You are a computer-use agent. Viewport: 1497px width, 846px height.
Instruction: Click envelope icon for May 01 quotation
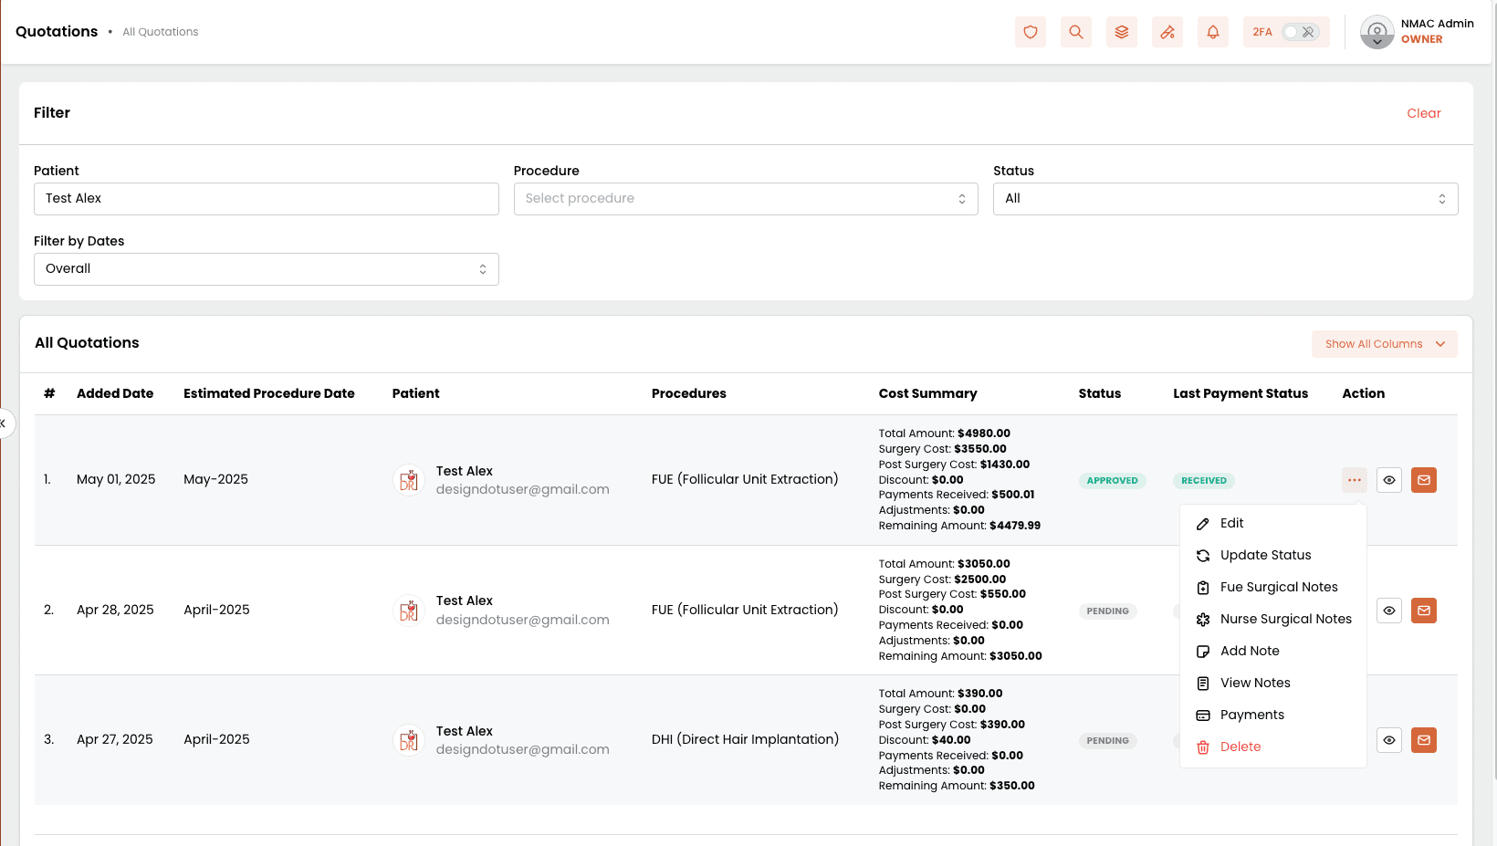(1423, 480)
